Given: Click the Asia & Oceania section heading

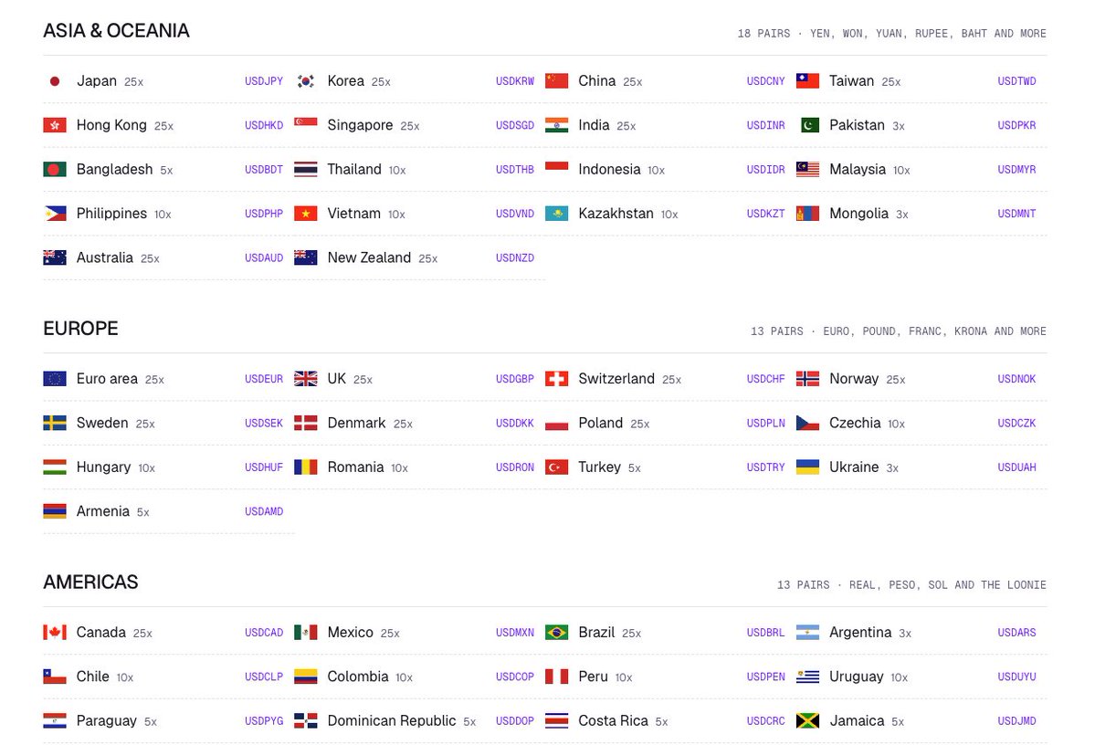Looking at the screenshot, I should [x=116, y=31].
